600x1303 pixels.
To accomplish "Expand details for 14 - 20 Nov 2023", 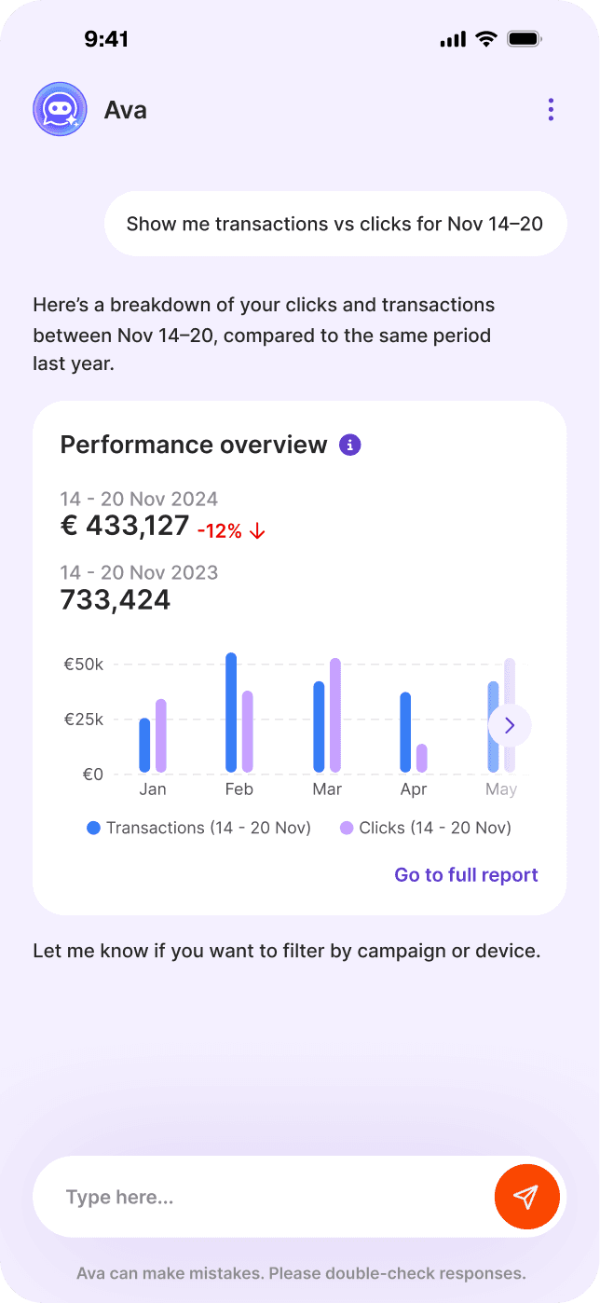I will tap(138, 572).
